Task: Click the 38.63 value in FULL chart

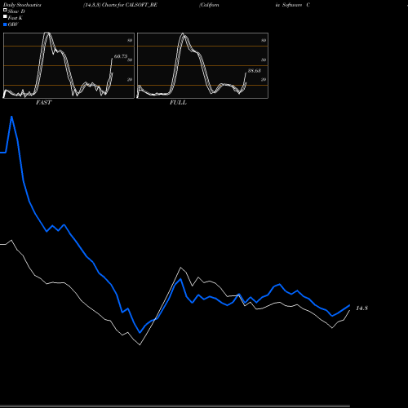Action: coord(255,71)
